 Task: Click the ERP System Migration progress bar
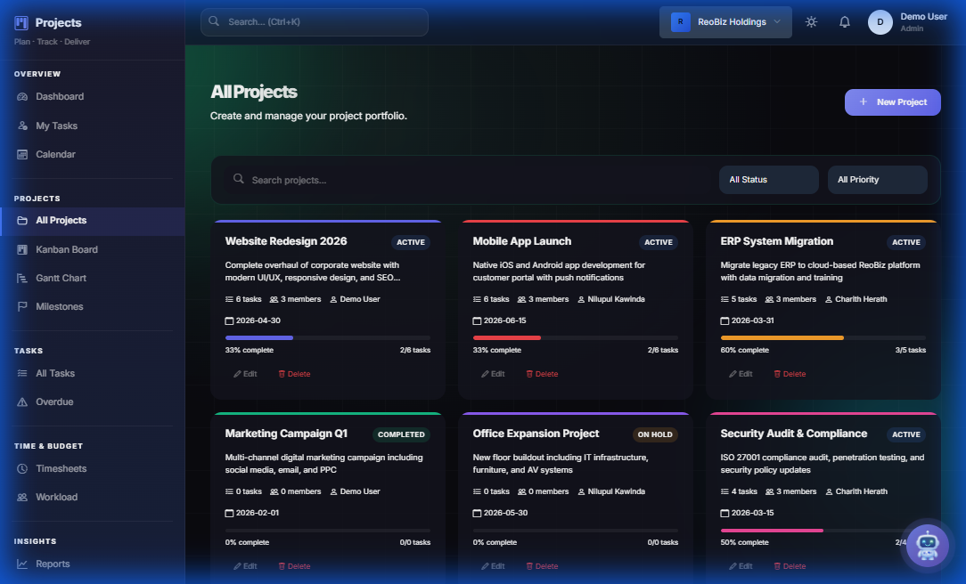[x=822, y=337]
